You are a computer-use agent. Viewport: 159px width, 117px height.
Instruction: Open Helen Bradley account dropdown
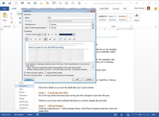(145, 8)
